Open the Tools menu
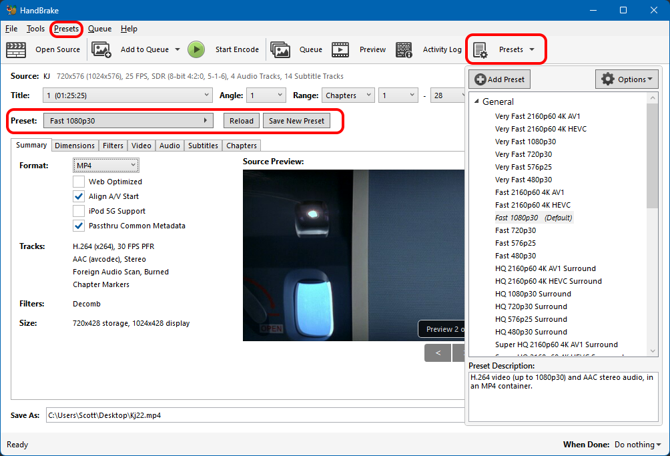This screenshot has width=670, height=456. coord(35,29)
